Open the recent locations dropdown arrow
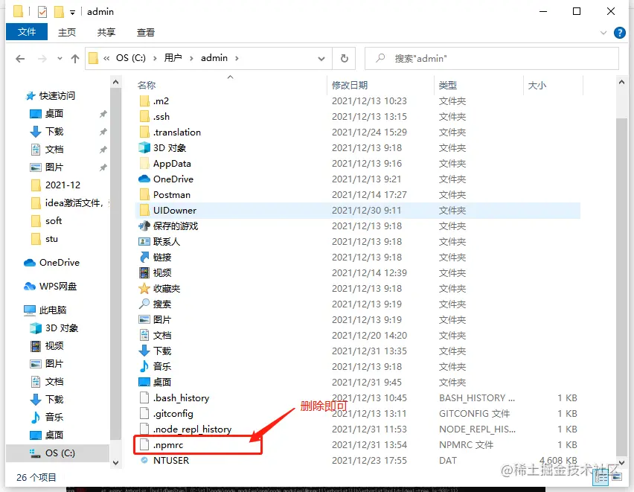Image resolution: width=634 pixels, height=492 pixels. click(60, 59)
